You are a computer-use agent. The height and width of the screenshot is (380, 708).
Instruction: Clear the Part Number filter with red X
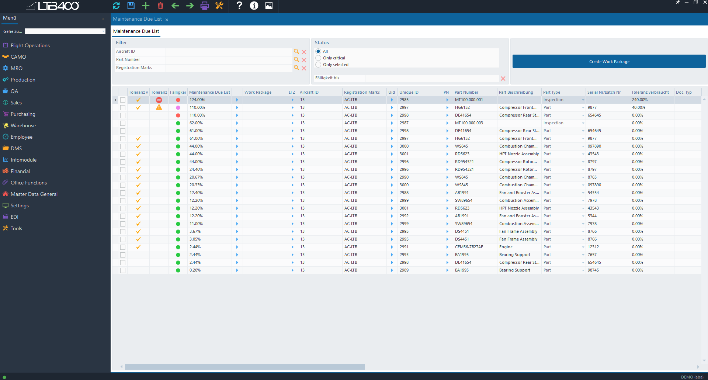[x=304, y=60]
